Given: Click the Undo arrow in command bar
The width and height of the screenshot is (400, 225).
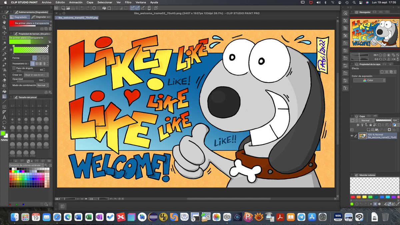Looking at the screenshot, I should tap(82, 8).
